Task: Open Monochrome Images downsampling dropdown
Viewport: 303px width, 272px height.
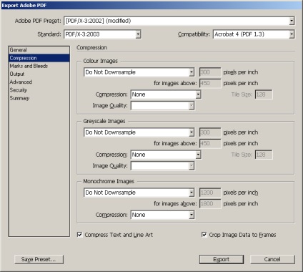Action: (139, 193)
